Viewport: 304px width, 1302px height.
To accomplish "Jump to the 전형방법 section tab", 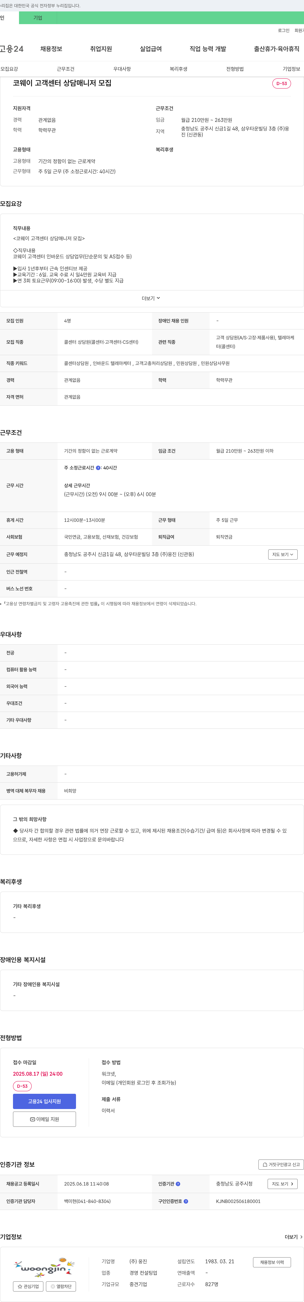I will tap(235, 69).
